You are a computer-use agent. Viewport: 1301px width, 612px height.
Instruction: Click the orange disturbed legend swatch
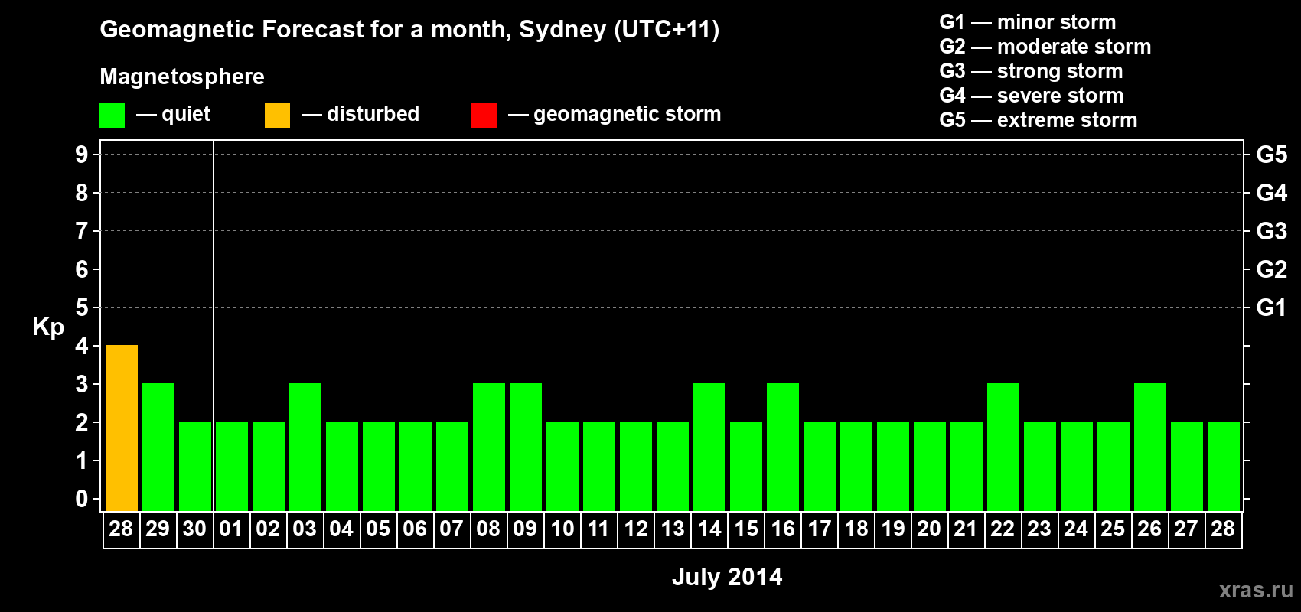277,116
